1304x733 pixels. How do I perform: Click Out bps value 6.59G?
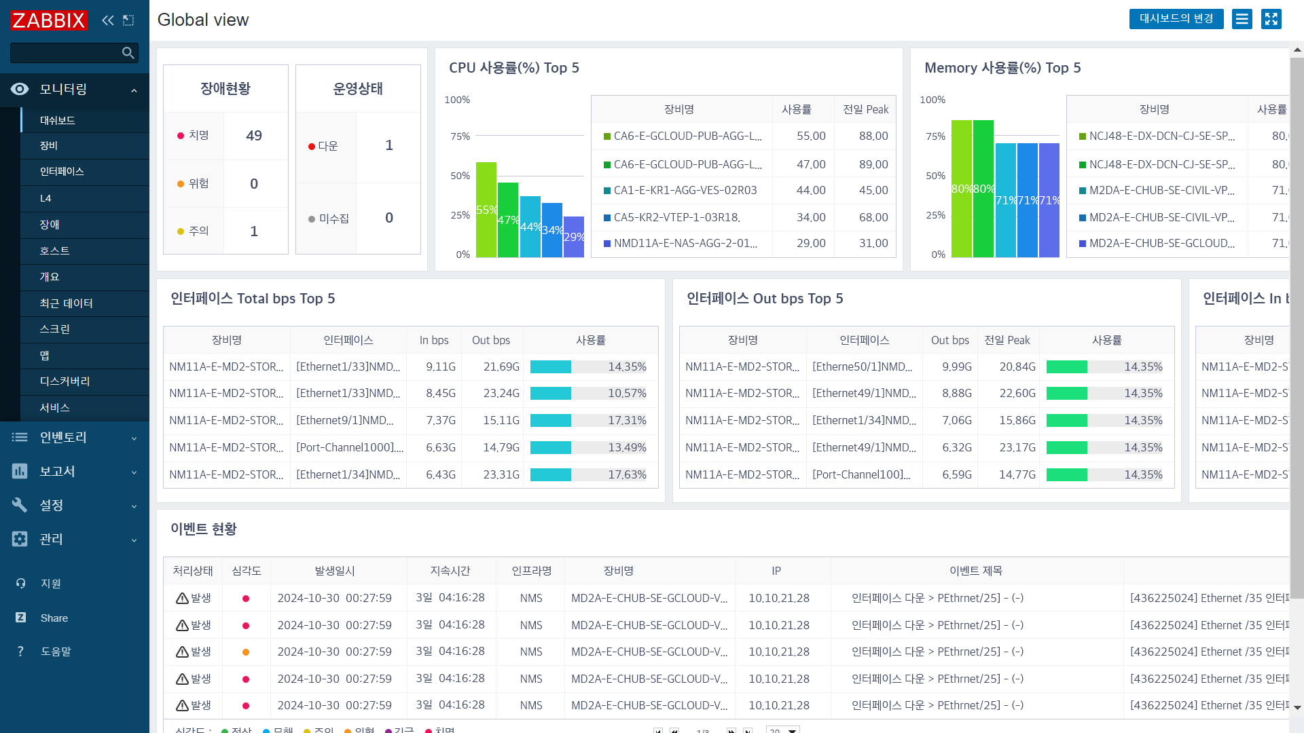(957, 474)
